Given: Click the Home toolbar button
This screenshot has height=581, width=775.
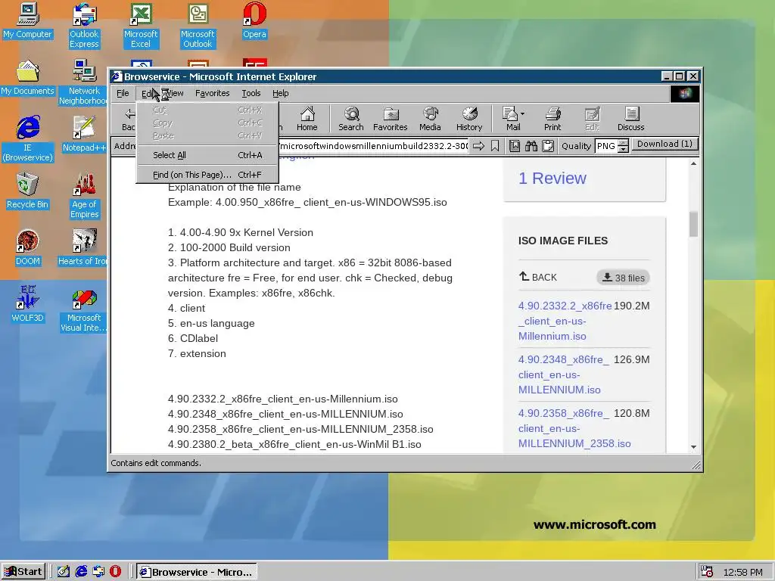Looking at the screenshot, I should click(307, 119).
